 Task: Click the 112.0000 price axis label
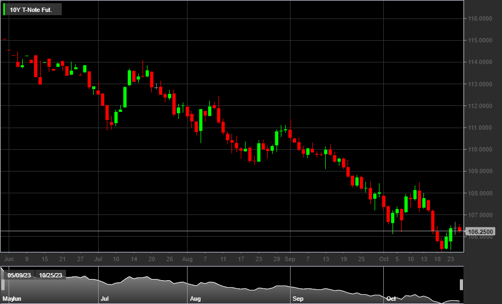[480, 106]
